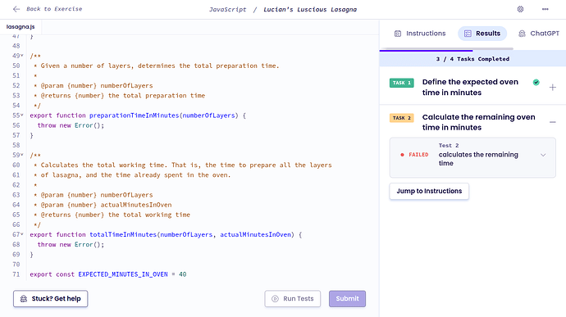Click the red FAILED status dot
Screen dimensions: 566x317
pyautogui.click(x=402, y=155)
